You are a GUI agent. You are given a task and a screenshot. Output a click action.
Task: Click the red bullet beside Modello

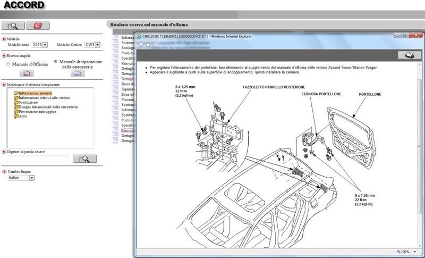coord(4,39)
